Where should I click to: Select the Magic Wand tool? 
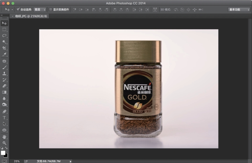4,42
